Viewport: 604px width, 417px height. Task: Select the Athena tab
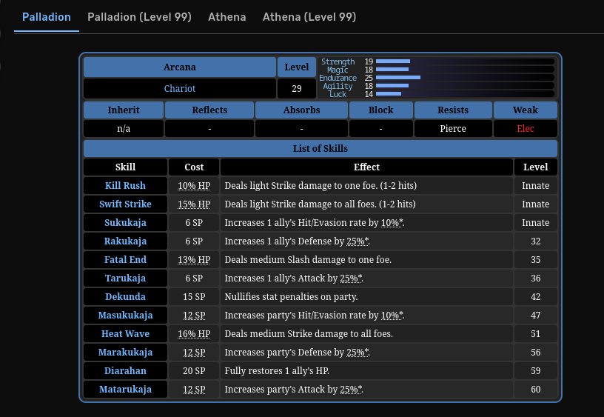[227, 17]
